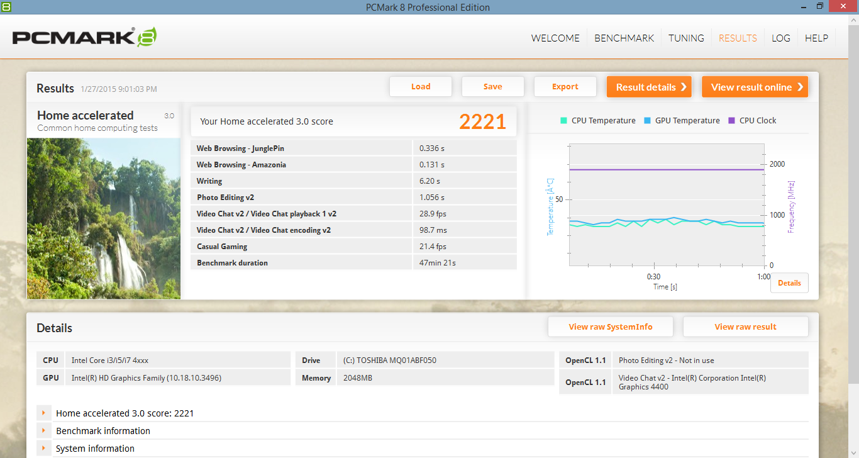Click the Intel(R) HD Graphics Family text

tap(147, 378)
